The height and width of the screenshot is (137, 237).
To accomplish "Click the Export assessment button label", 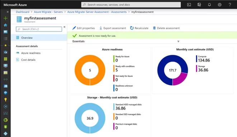I will pos(115,28).
